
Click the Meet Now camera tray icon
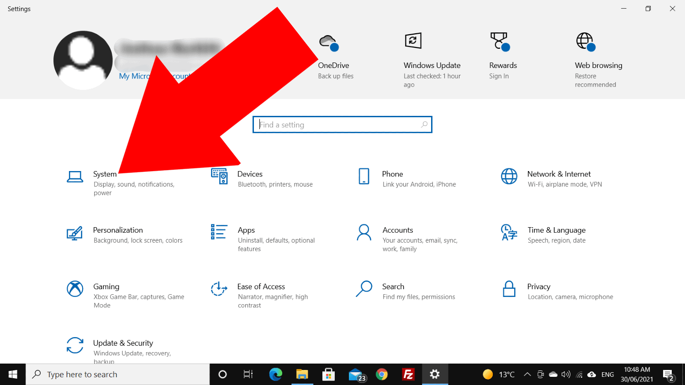(540, 375)
